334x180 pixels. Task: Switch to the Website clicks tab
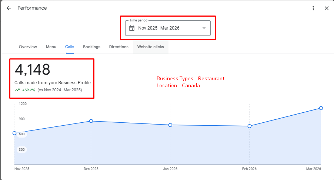150,47
